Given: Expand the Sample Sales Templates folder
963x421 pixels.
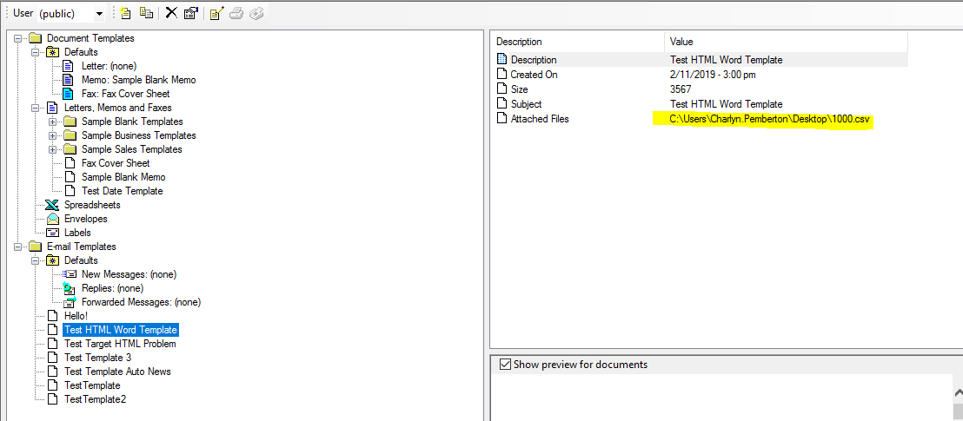Looking at the screenshot, I should point(52,149).
